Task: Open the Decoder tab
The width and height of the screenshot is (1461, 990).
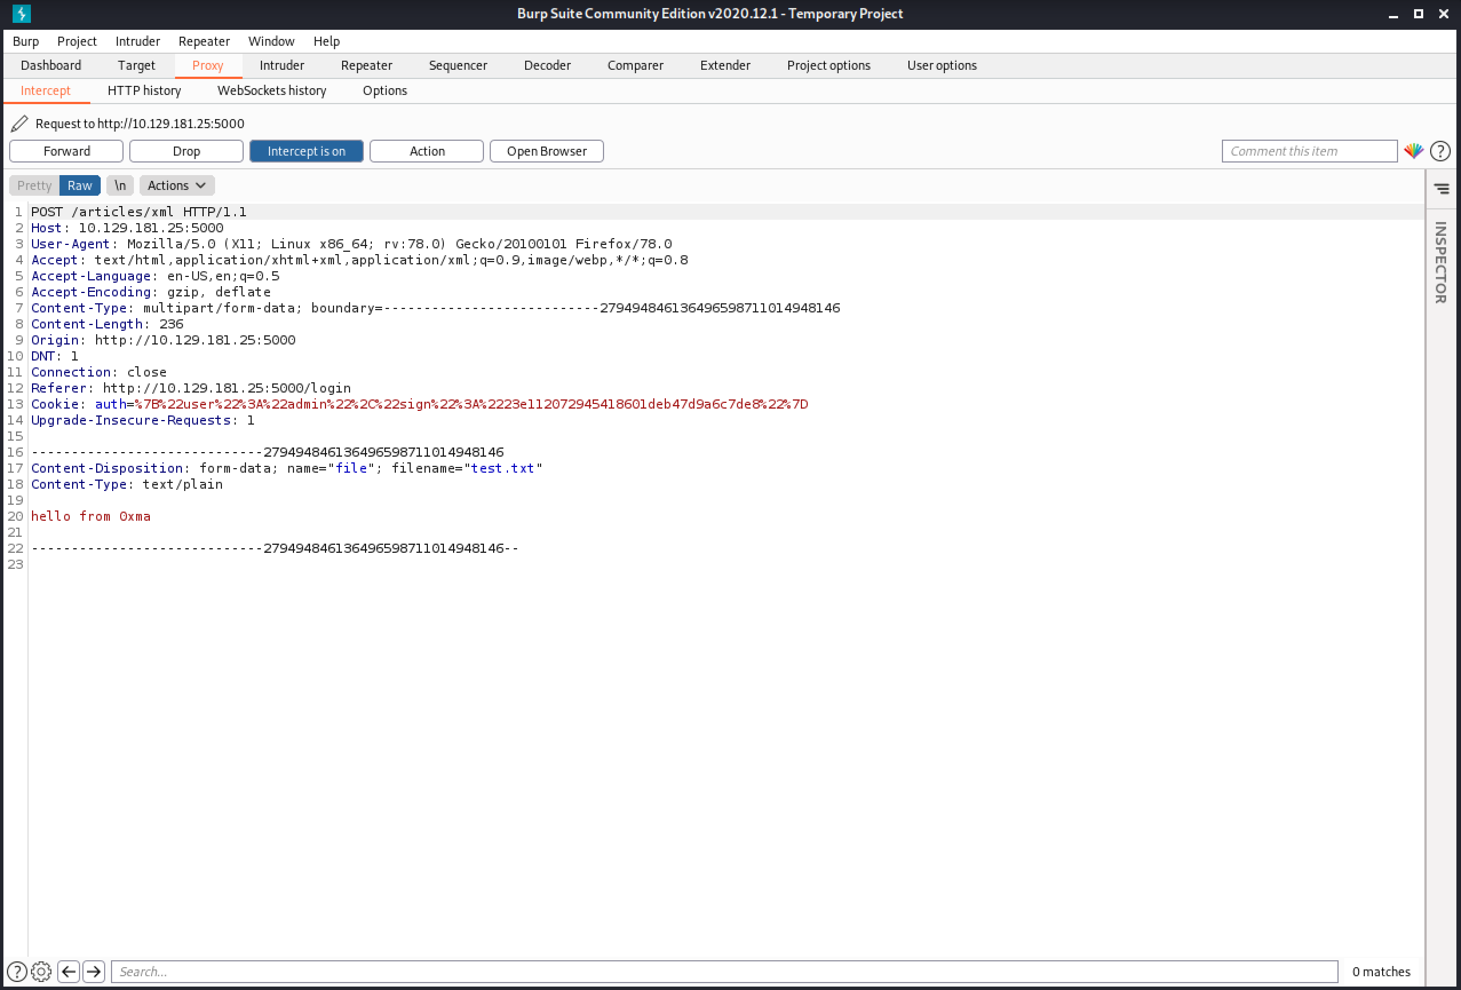Action: coord(547,65)
